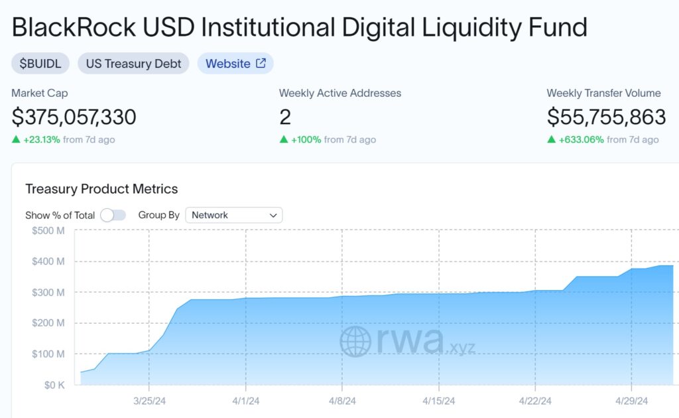Select the US Treasury Debt tag
Image resolution: width=679 pixels, height=418 pixels.
133,63
